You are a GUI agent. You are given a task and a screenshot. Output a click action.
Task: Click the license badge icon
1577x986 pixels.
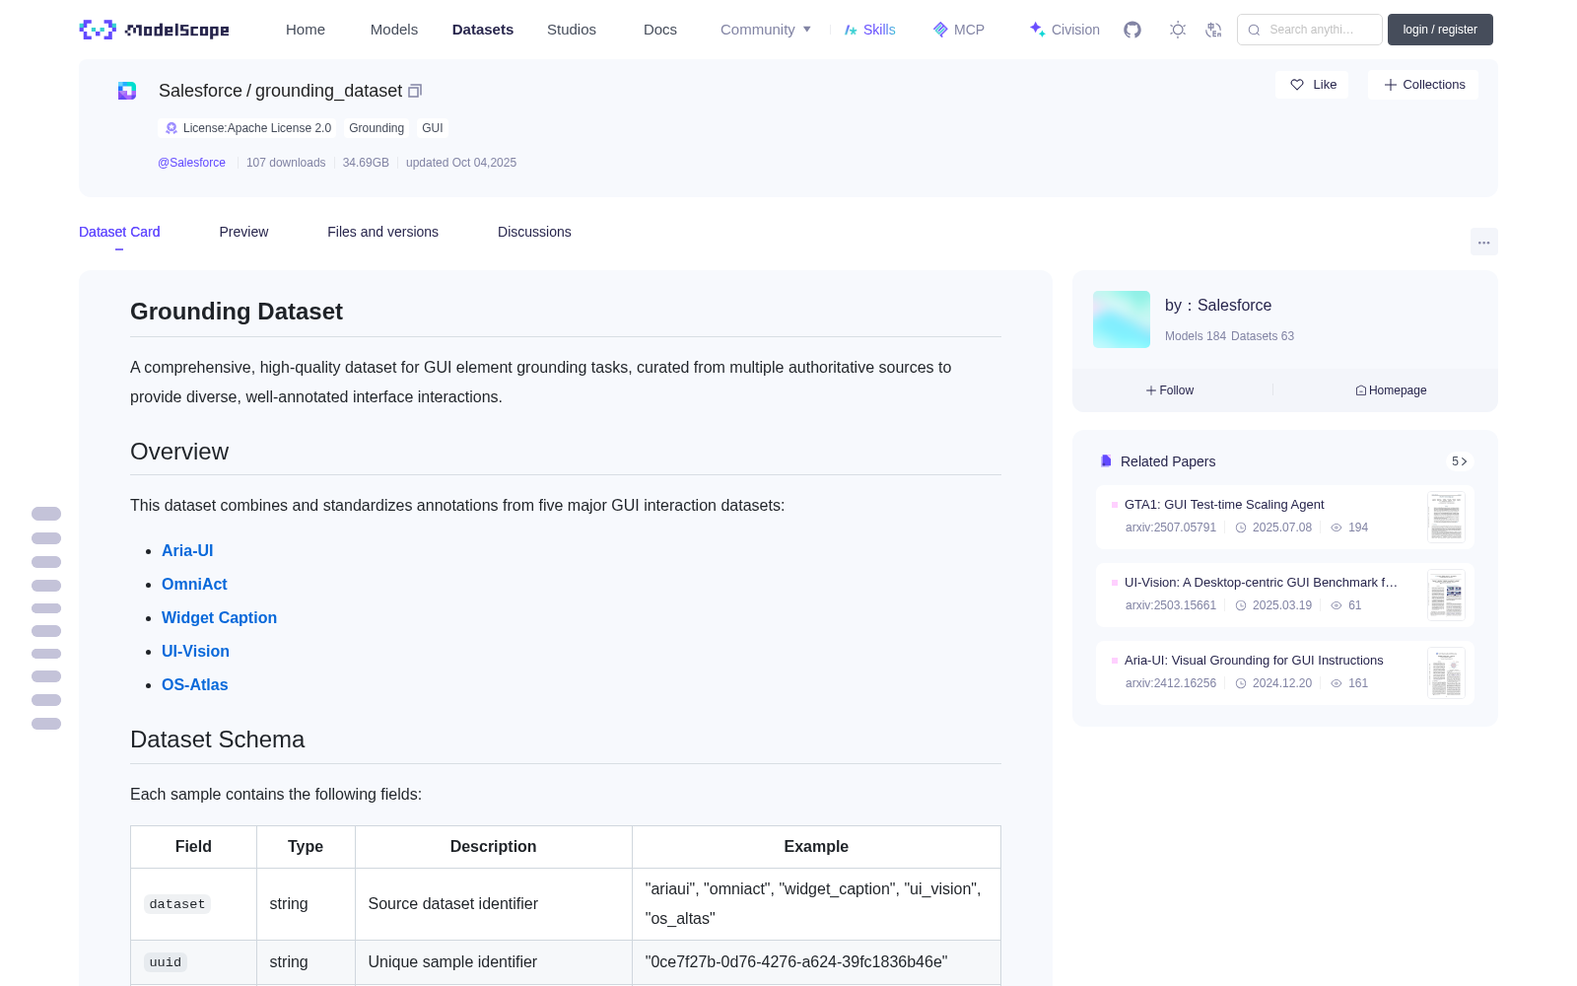tap(171, 128)
